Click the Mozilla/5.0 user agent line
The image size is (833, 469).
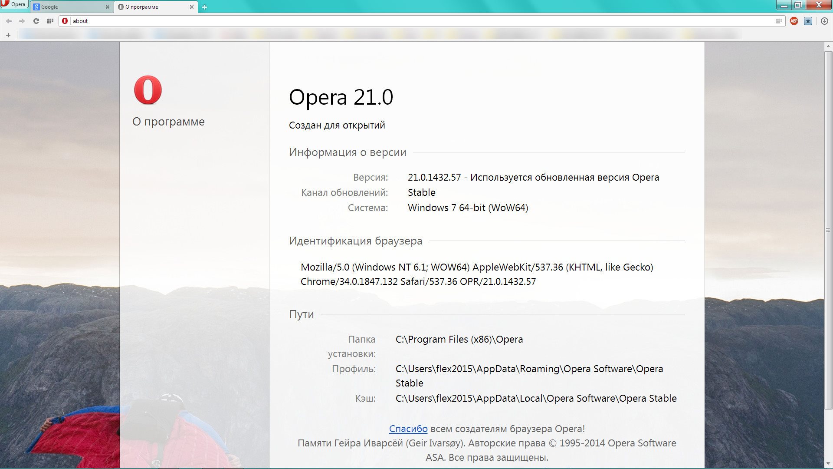477,267
